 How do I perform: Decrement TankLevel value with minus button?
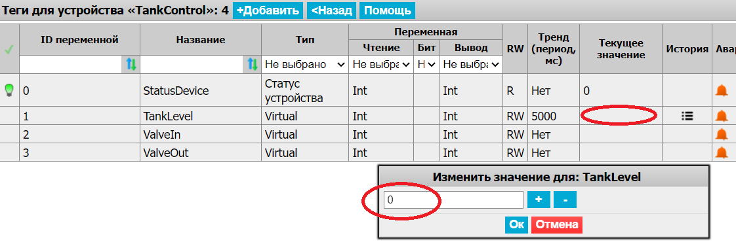click(565, 200)
